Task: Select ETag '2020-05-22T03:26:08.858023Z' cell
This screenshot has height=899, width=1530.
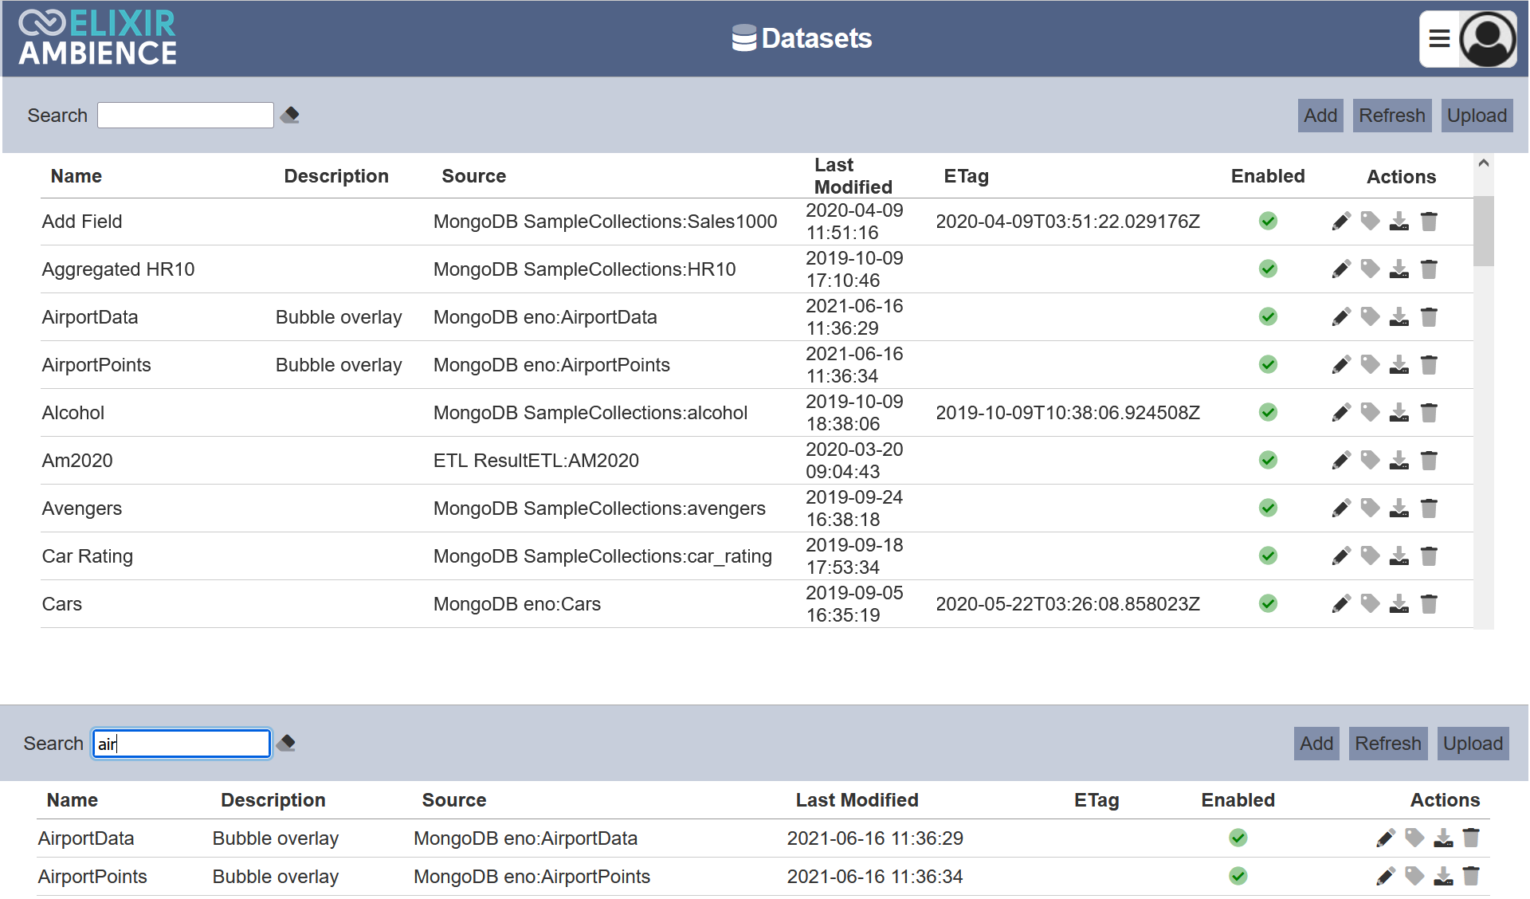Action: pyautogui.click(x=1068, y=604)
